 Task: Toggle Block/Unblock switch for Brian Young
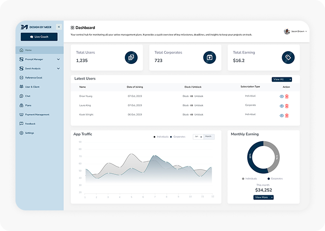(191, 96)
